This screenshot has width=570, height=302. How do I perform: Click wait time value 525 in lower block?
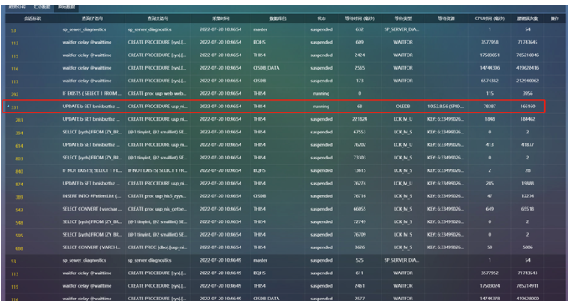[x=359, y=260]
